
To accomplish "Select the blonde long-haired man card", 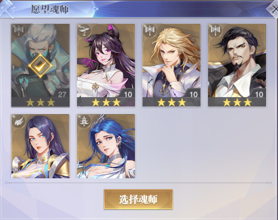I will tap(171, 65).
